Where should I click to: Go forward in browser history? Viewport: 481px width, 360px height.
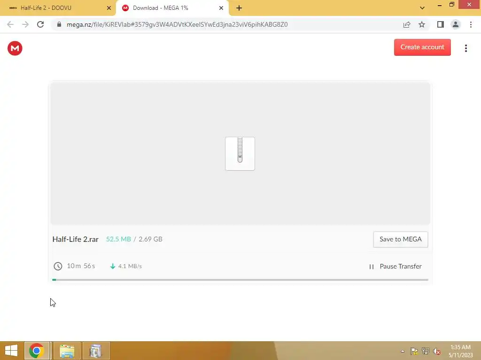point(25,24)
